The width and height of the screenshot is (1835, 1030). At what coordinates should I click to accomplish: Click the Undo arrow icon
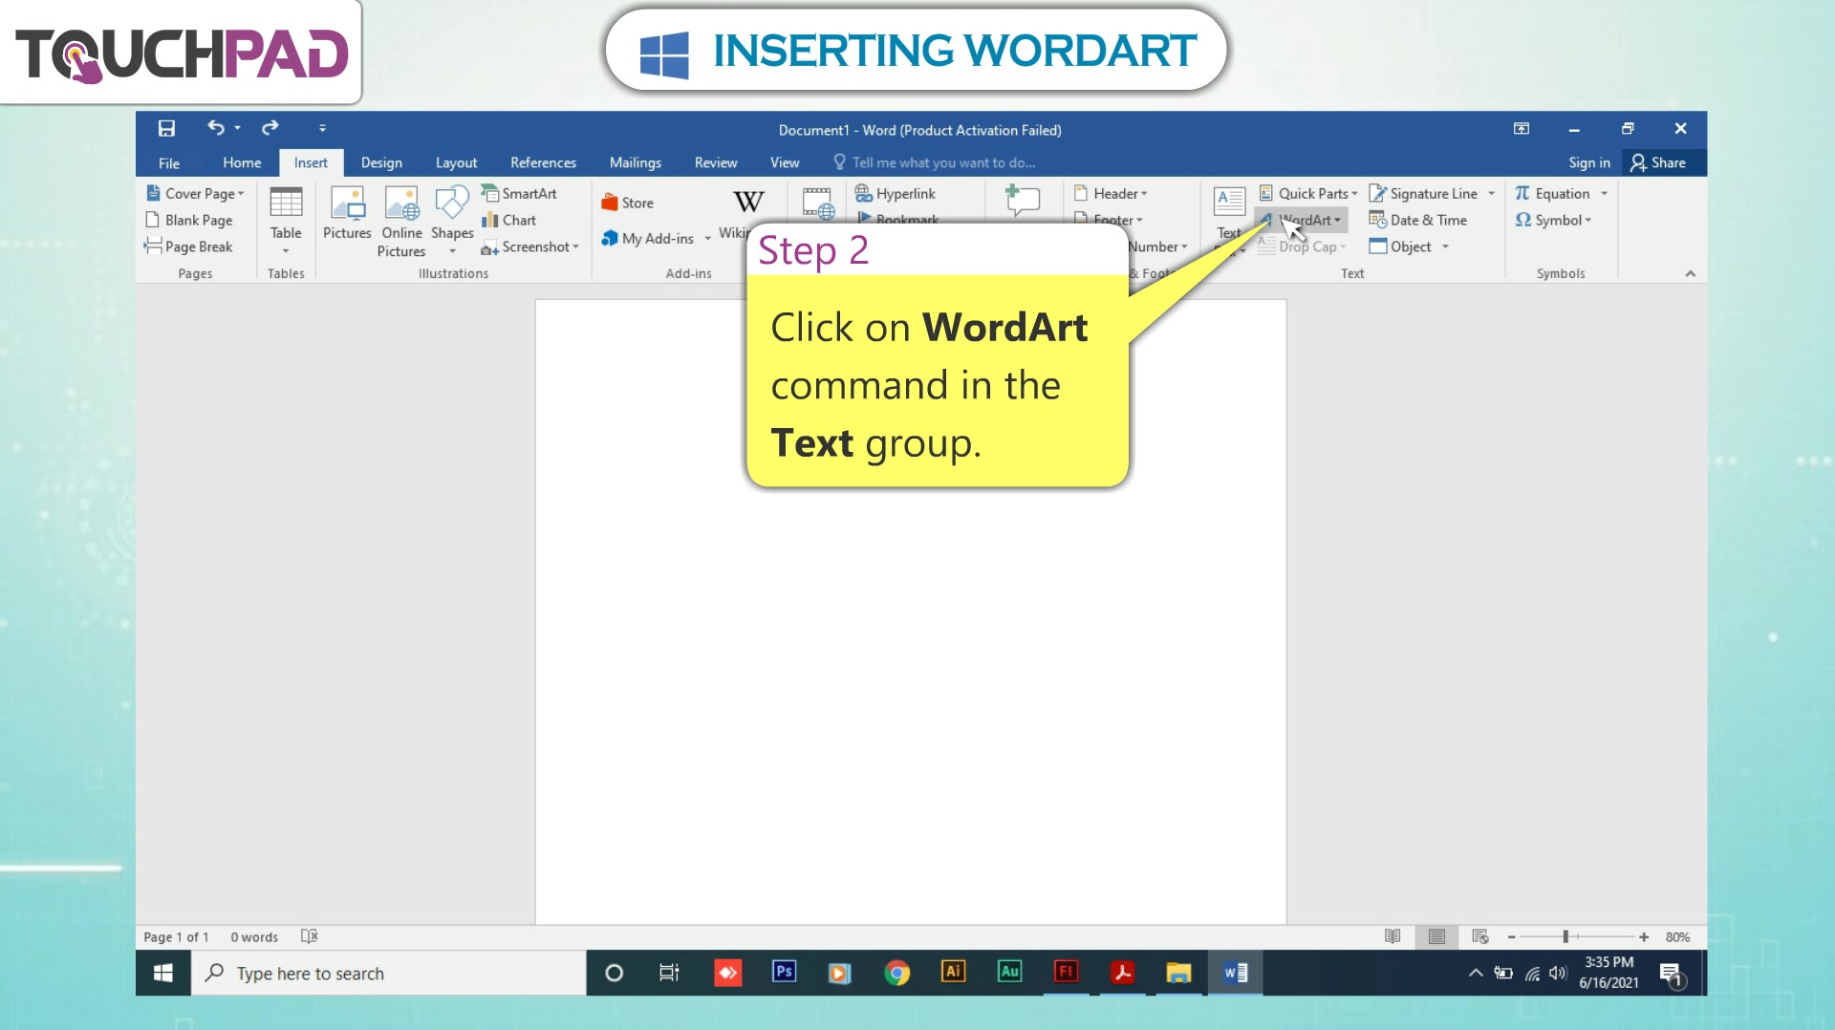(x=216, y=127)
